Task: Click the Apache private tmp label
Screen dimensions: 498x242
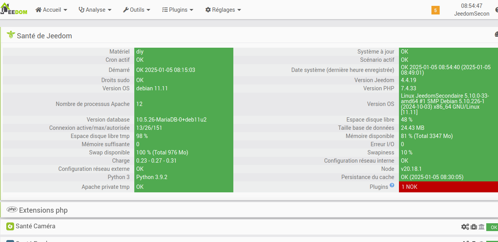Action: [x=105, y=187]
